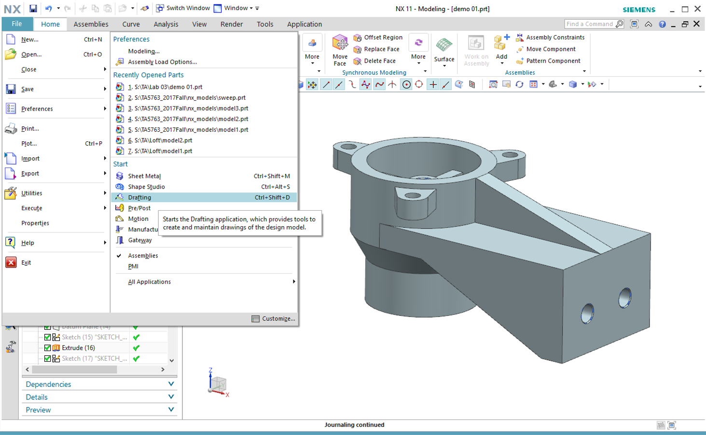The image size is (706, 435).
Task: Click the Find a Command search box
Action: click(590, 24)
